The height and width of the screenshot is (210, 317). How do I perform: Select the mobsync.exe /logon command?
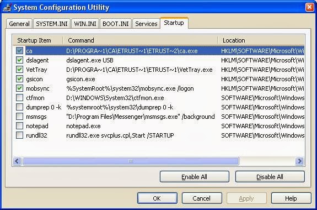point(130,88)
